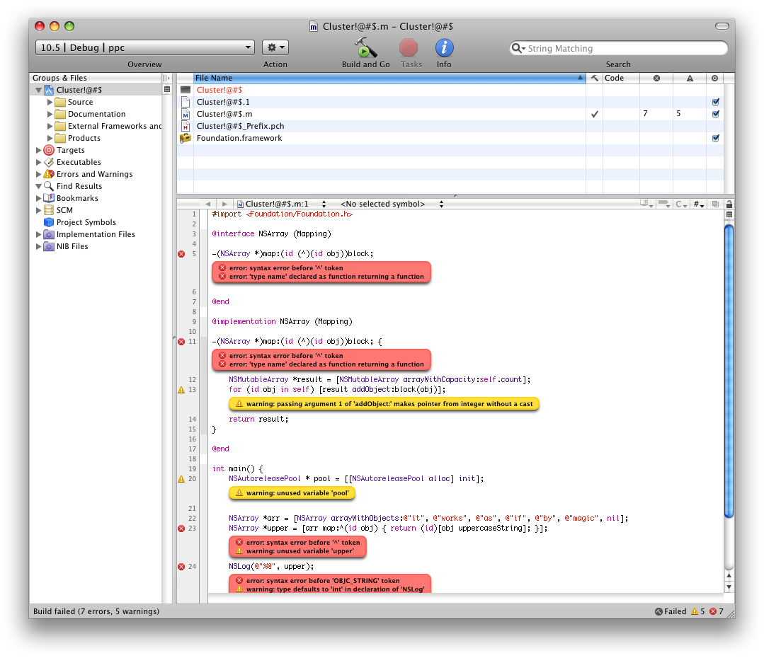The image size is (764, 658).
Task: Open the search magnifier options menu
Action: [518, 48]
